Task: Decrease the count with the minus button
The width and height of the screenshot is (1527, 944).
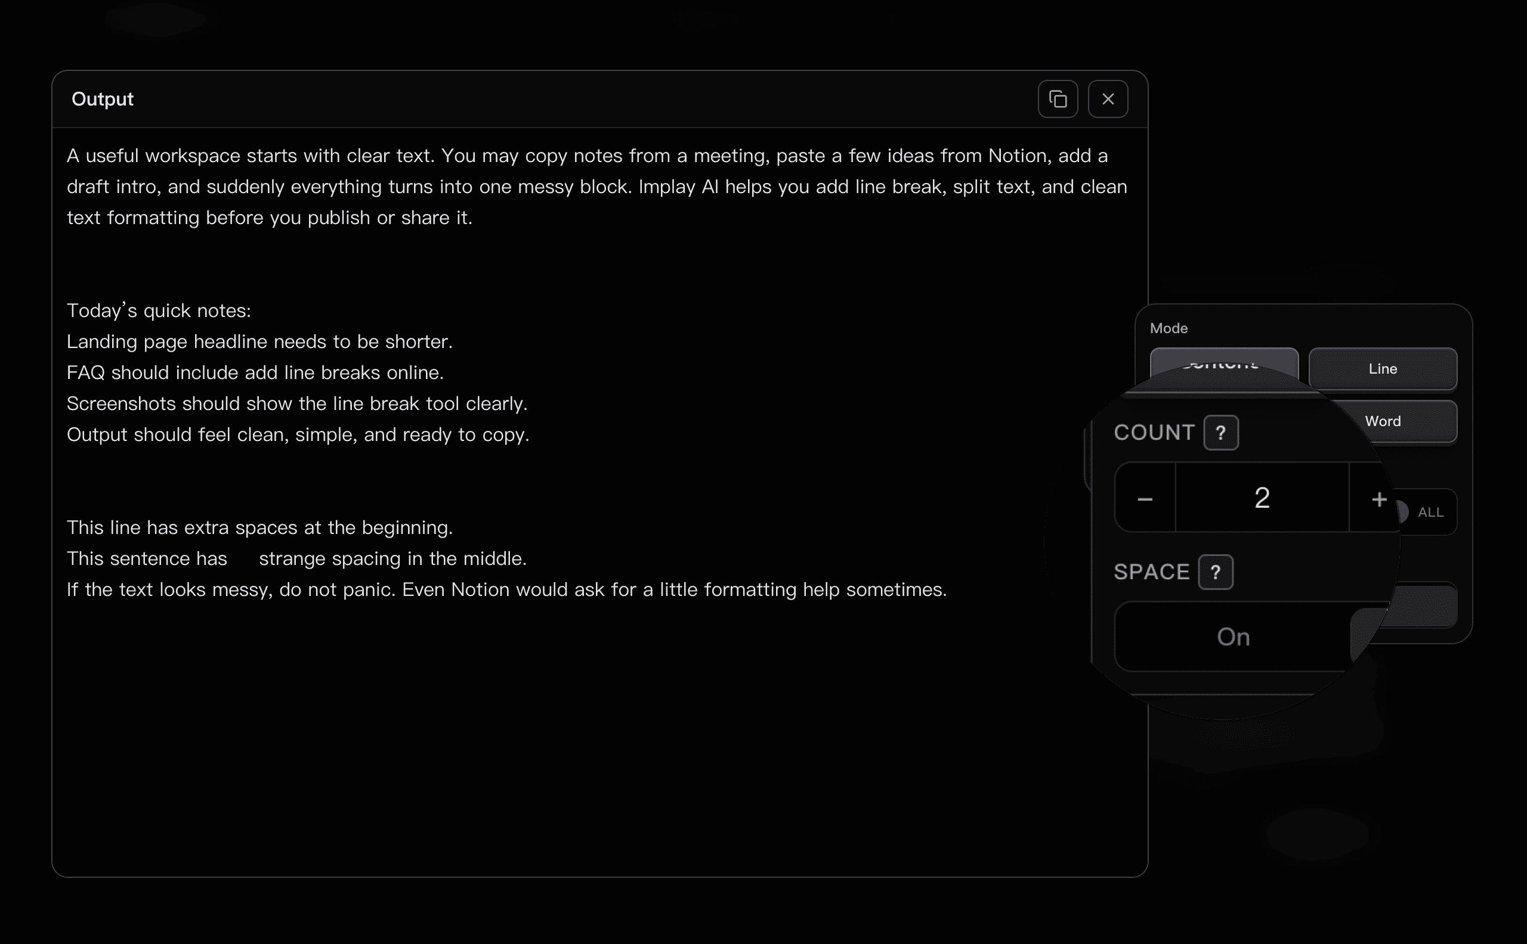Action: coord(1145,498)
